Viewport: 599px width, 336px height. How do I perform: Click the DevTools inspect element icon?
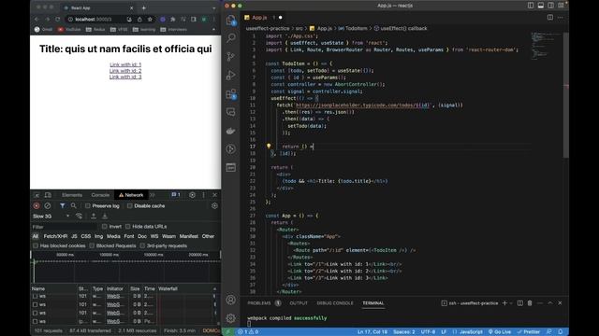click(x=37, y=195)
